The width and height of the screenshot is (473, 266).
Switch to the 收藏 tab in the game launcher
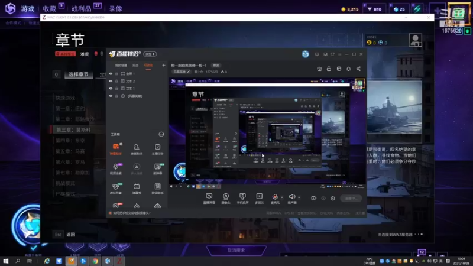tap(50, 8)
